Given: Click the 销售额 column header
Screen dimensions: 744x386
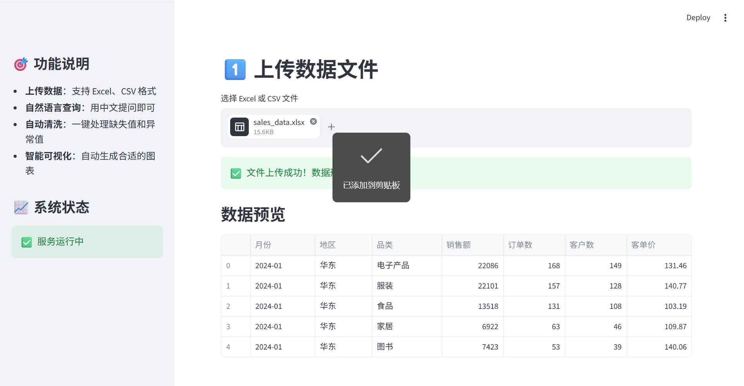Looking at the screenshot, I should pos(472,245).
